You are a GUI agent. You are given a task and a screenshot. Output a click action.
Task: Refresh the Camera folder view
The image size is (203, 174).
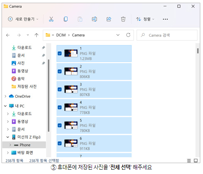point(128,35)
